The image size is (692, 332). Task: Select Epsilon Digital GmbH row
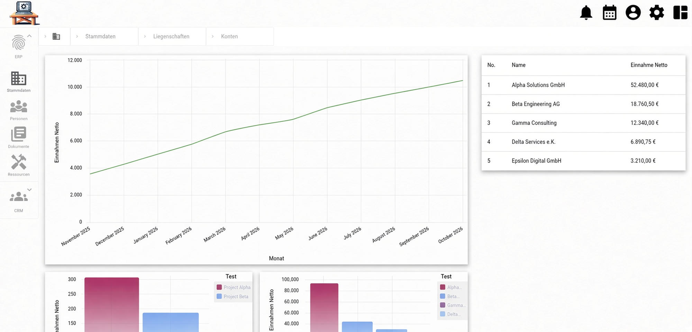click(x=583, y=161)
